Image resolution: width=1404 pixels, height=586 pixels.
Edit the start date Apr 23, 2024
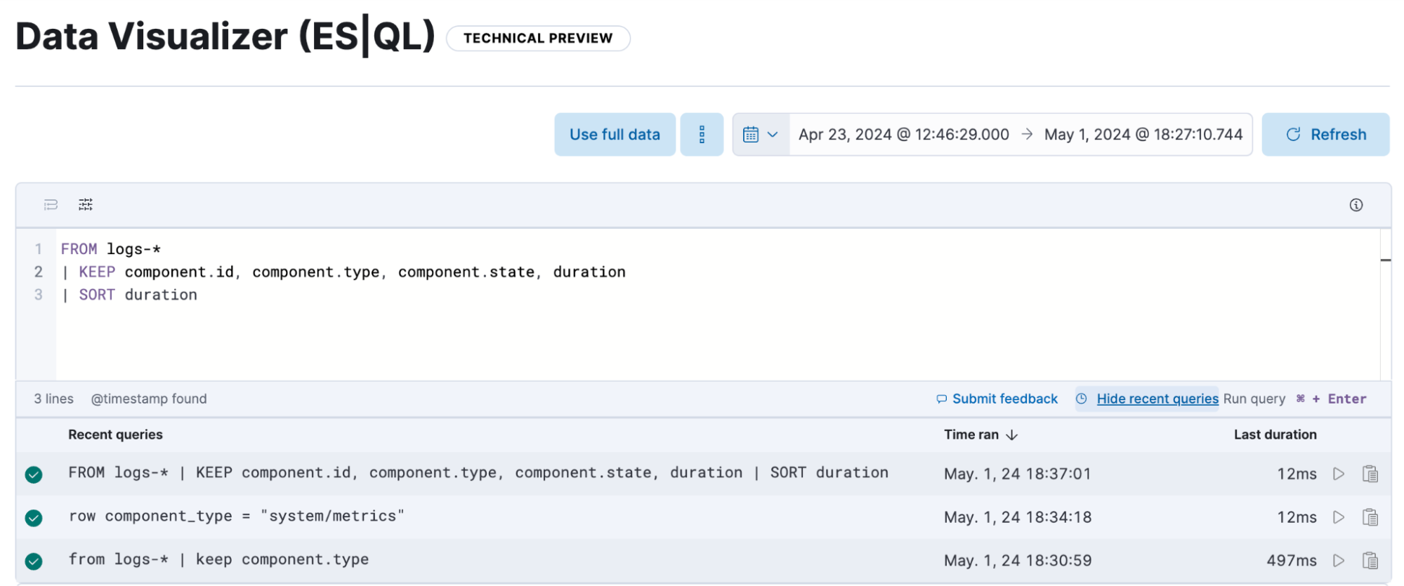[903, 135]
